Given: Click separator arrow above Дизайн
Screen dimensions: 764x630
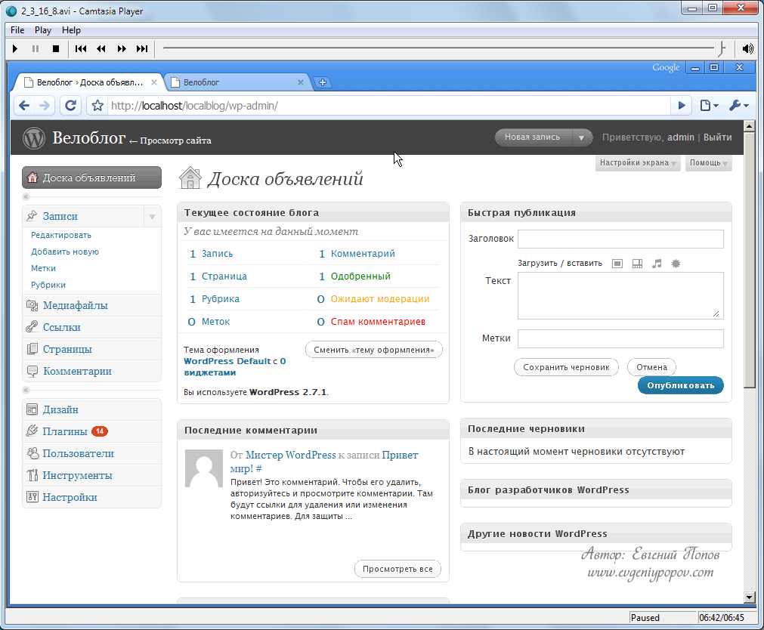Looking at the screenshot, I should 26,391.
